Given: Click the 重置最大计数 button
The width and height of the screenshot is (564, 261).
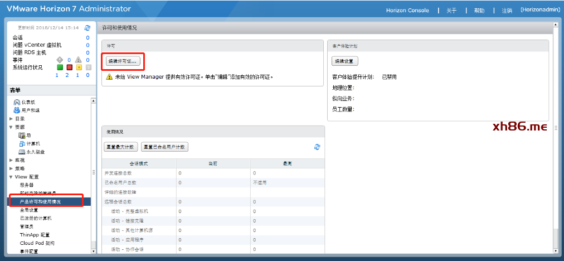Looking at the screenshot, I should click(120, 147).
